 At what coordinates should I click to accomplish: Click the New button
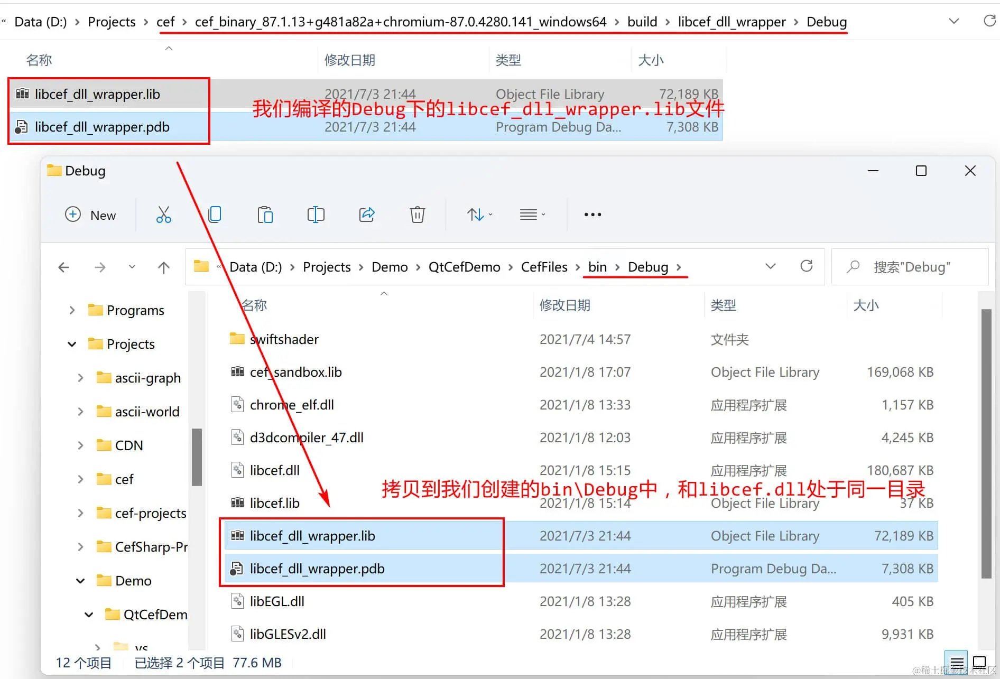tap(91, 215)
